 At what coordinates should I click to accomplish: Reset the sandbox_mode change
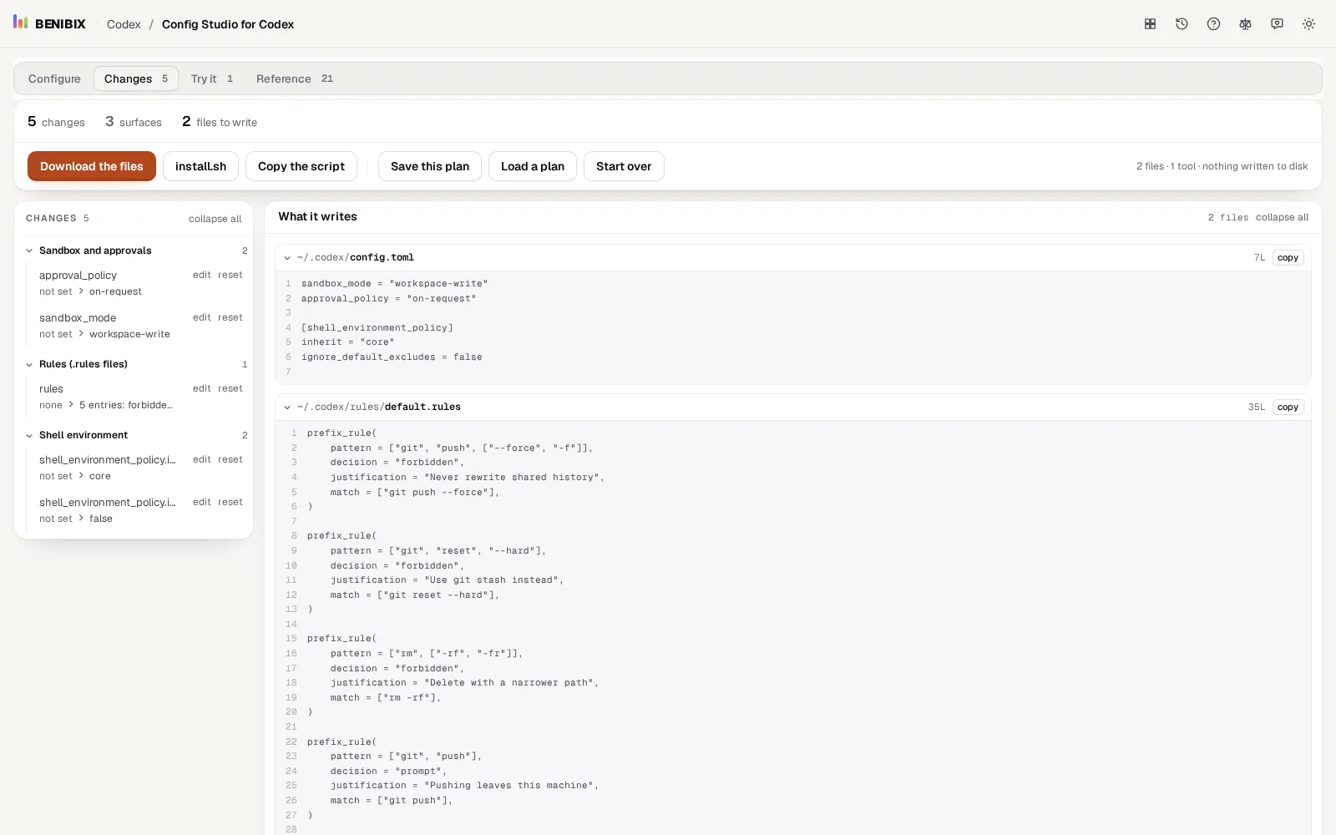(x=230, y=317)
